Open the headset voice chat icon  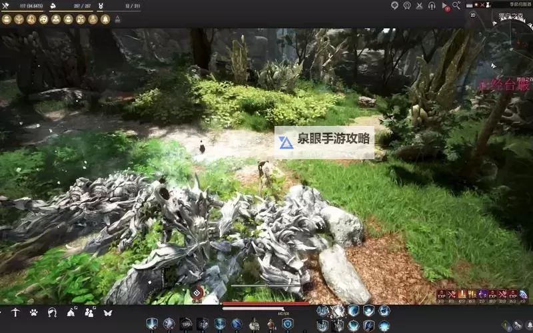(x=432, y=5)
